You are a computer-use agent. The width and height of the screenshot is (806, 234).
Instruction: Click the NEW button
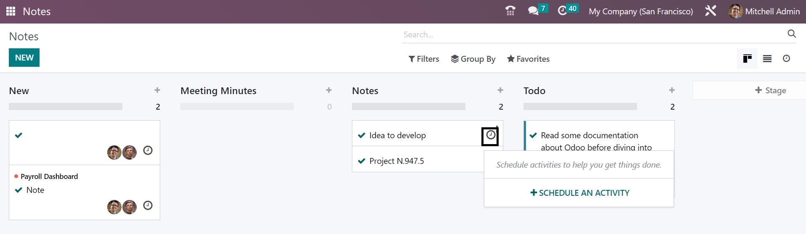coord(24,58)
